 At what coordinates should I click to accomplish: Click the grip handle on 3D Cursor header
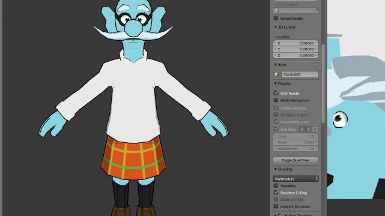pyautogui.click(x=316, y=28)
